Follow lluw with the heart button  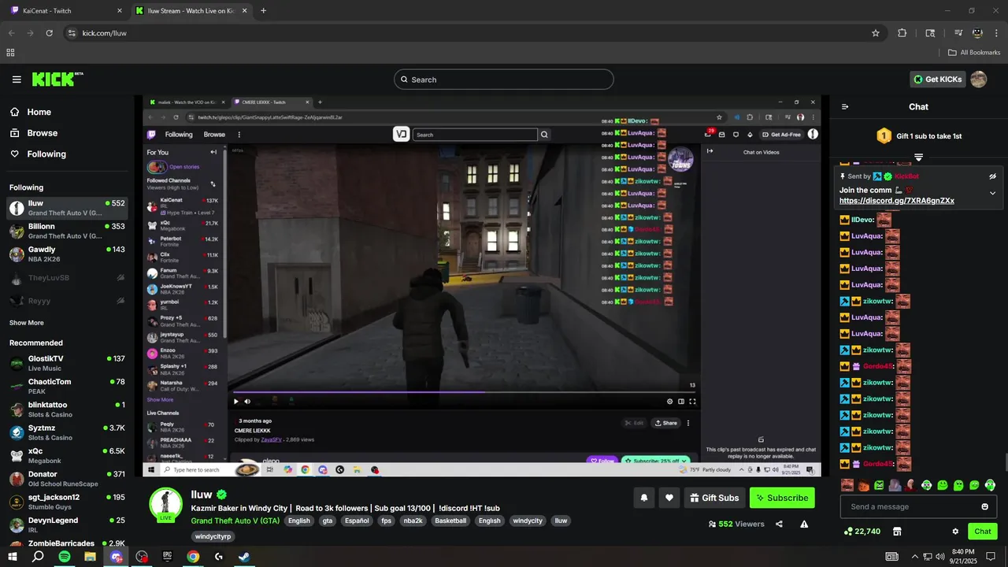669,498
